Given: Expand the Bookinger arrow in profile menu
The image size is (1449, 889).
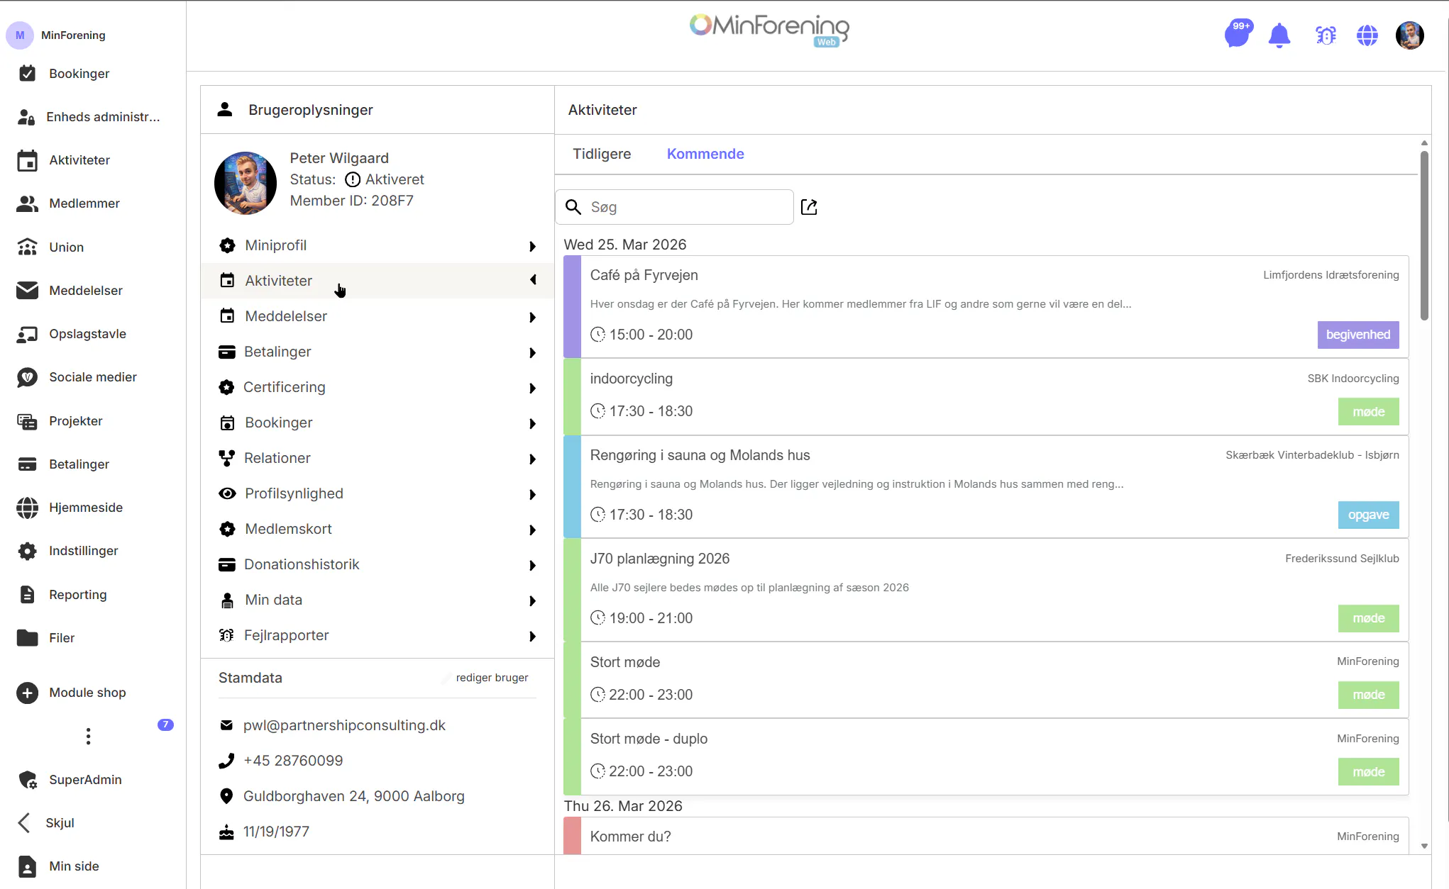Looking at the screenshot, I should (x=532, y=423).
